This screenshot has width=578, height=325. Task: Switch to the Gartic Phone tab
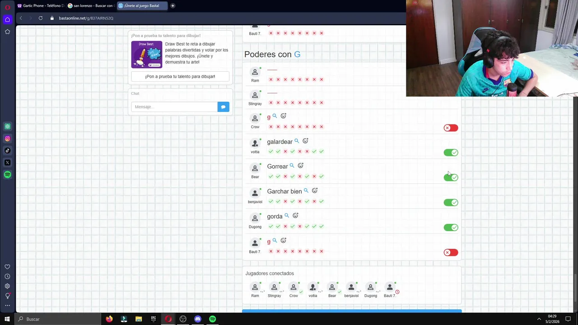[41, 6]
